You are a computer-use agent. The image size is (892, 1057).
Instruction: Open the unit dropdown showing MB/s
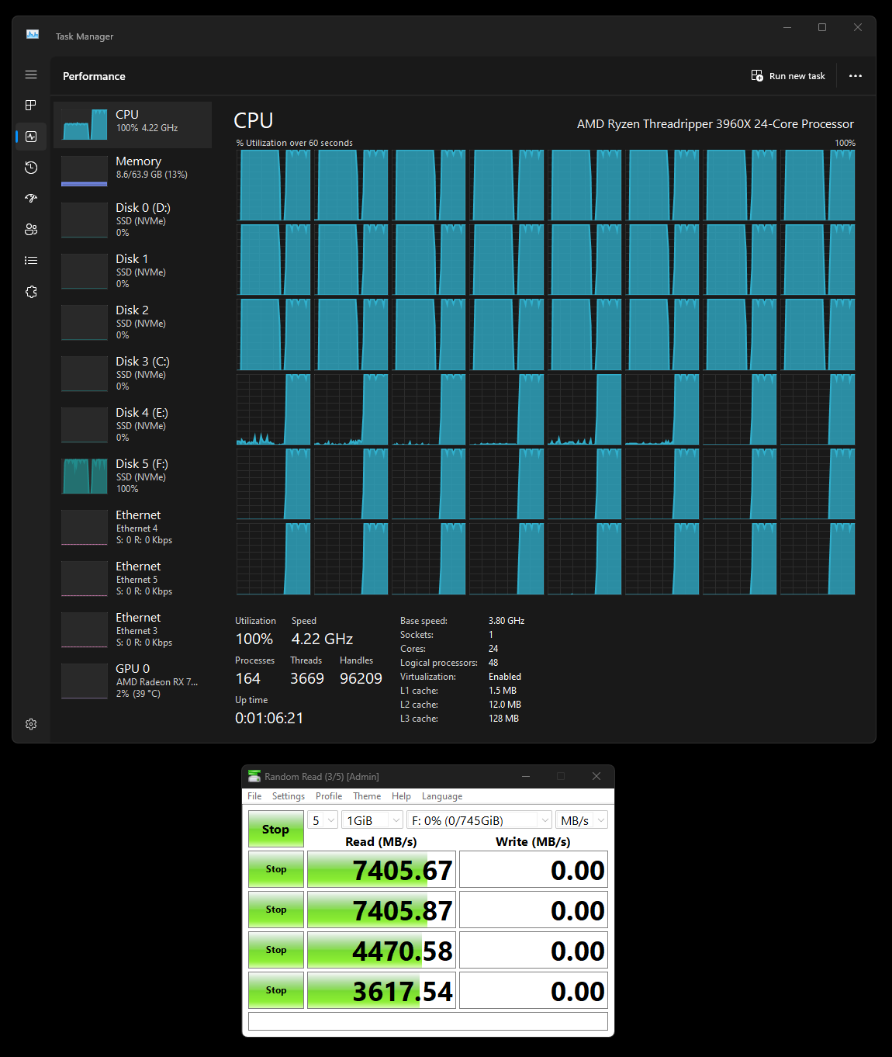click(582, 820)
